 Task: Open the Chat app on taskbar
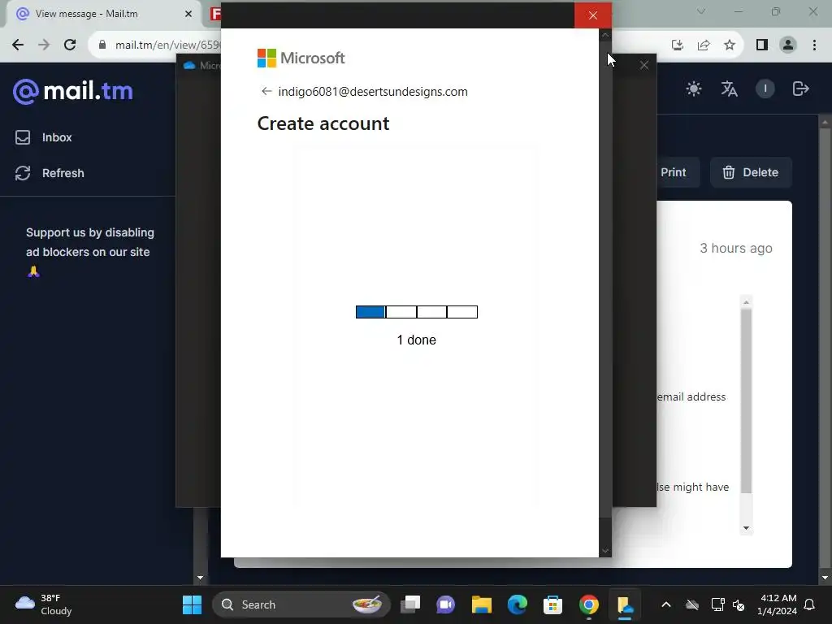click(x=446, y=604)
